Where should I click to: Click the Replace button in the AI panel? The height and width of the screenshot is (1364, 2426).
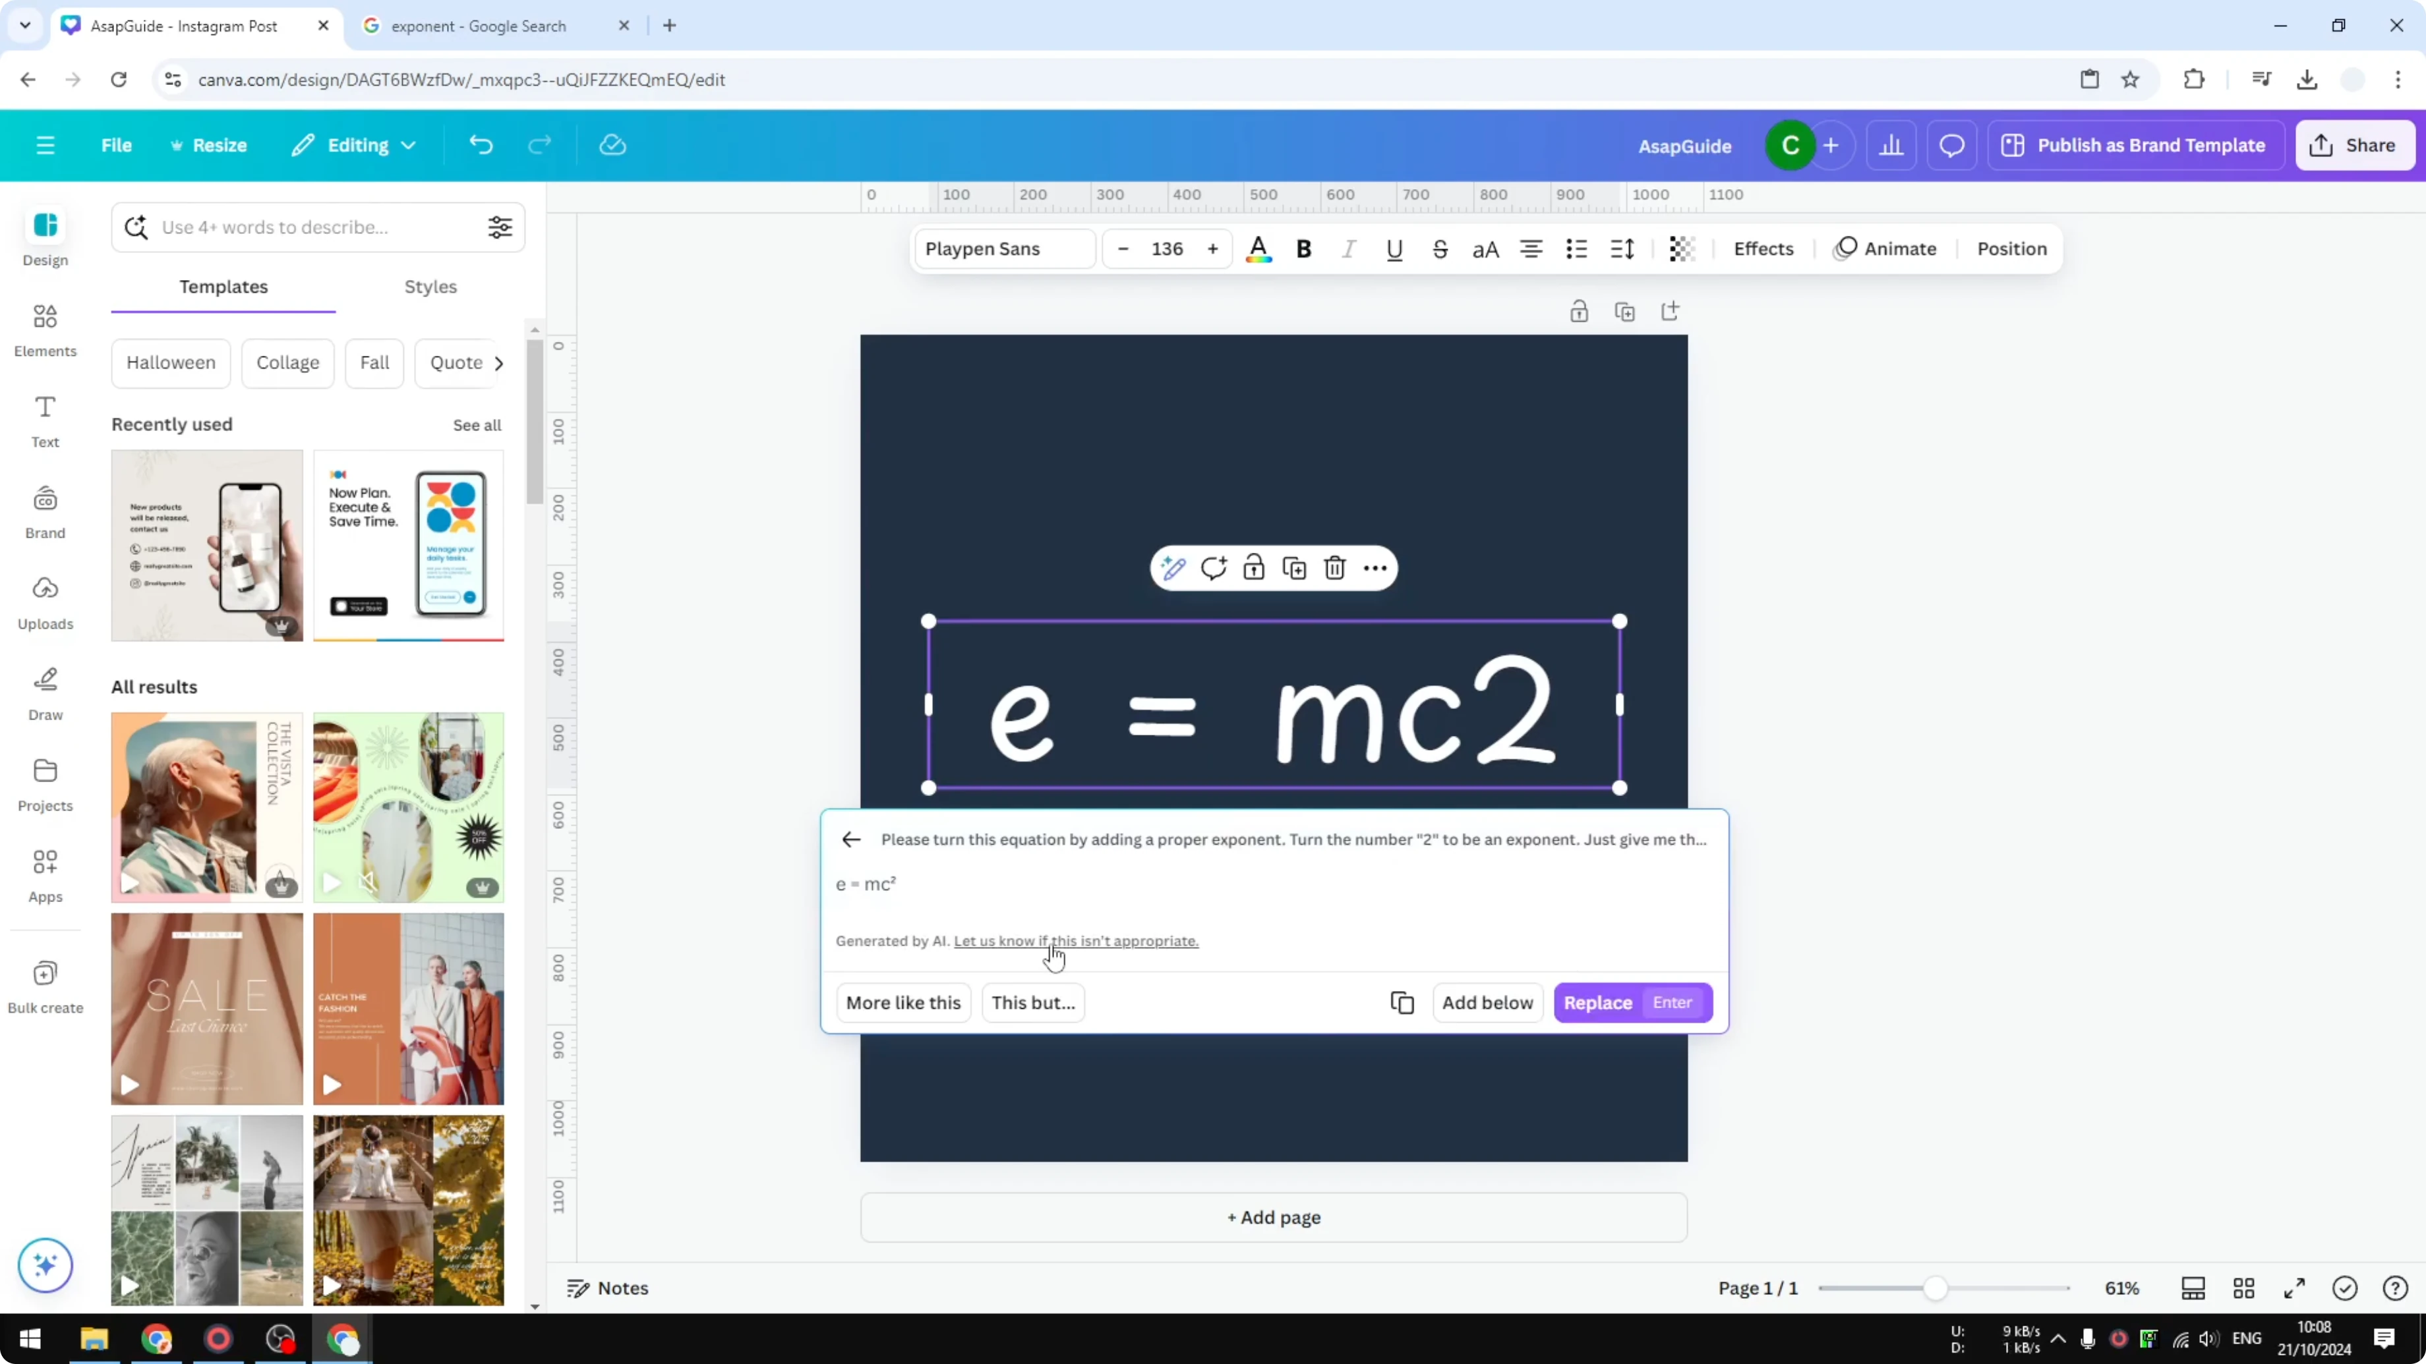click(x=1599, y=1002)
